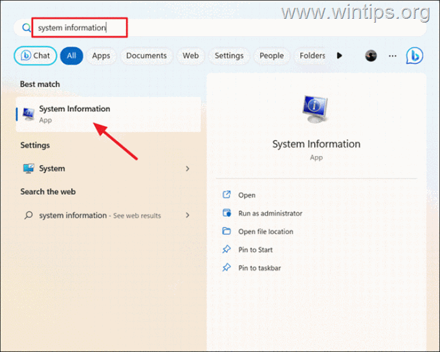Click the large System Information preview icon
The width and height of the screenshot is (440, 352).
coord(315,109)
